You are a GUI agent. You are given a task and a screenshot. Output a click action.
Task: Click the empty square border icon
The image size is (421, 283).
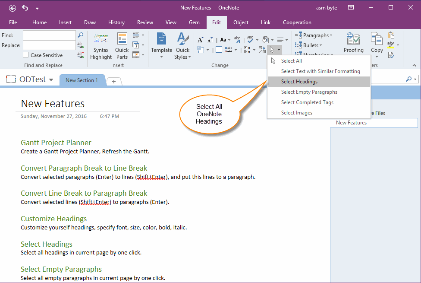click(x=219, y=50)
